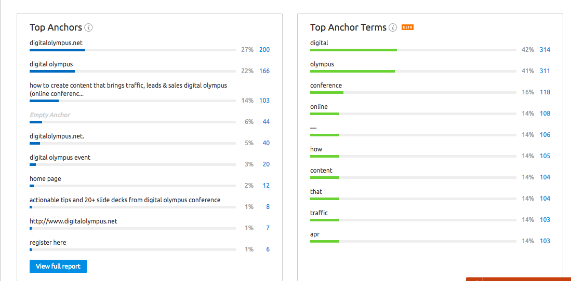Open the 103 count for traffic term
Viewport: 571px width, 281px height.
[545, 220]
